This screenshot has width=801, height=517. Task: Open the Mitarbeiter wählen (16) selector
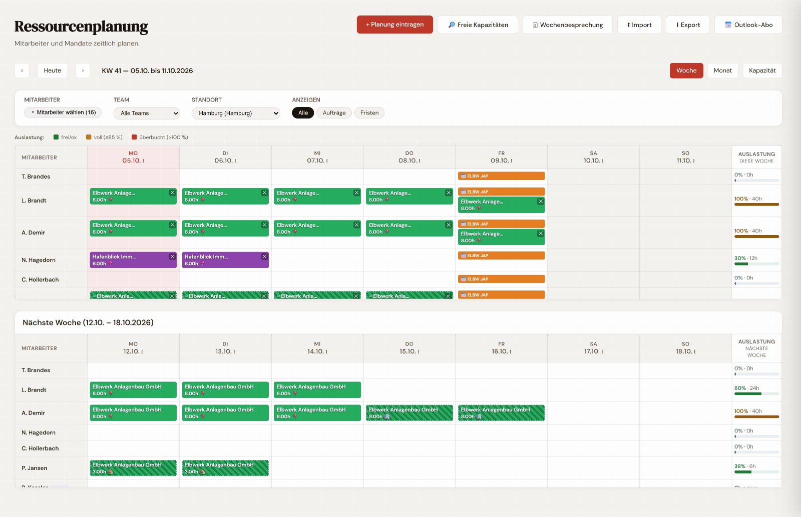pos(63,112)
